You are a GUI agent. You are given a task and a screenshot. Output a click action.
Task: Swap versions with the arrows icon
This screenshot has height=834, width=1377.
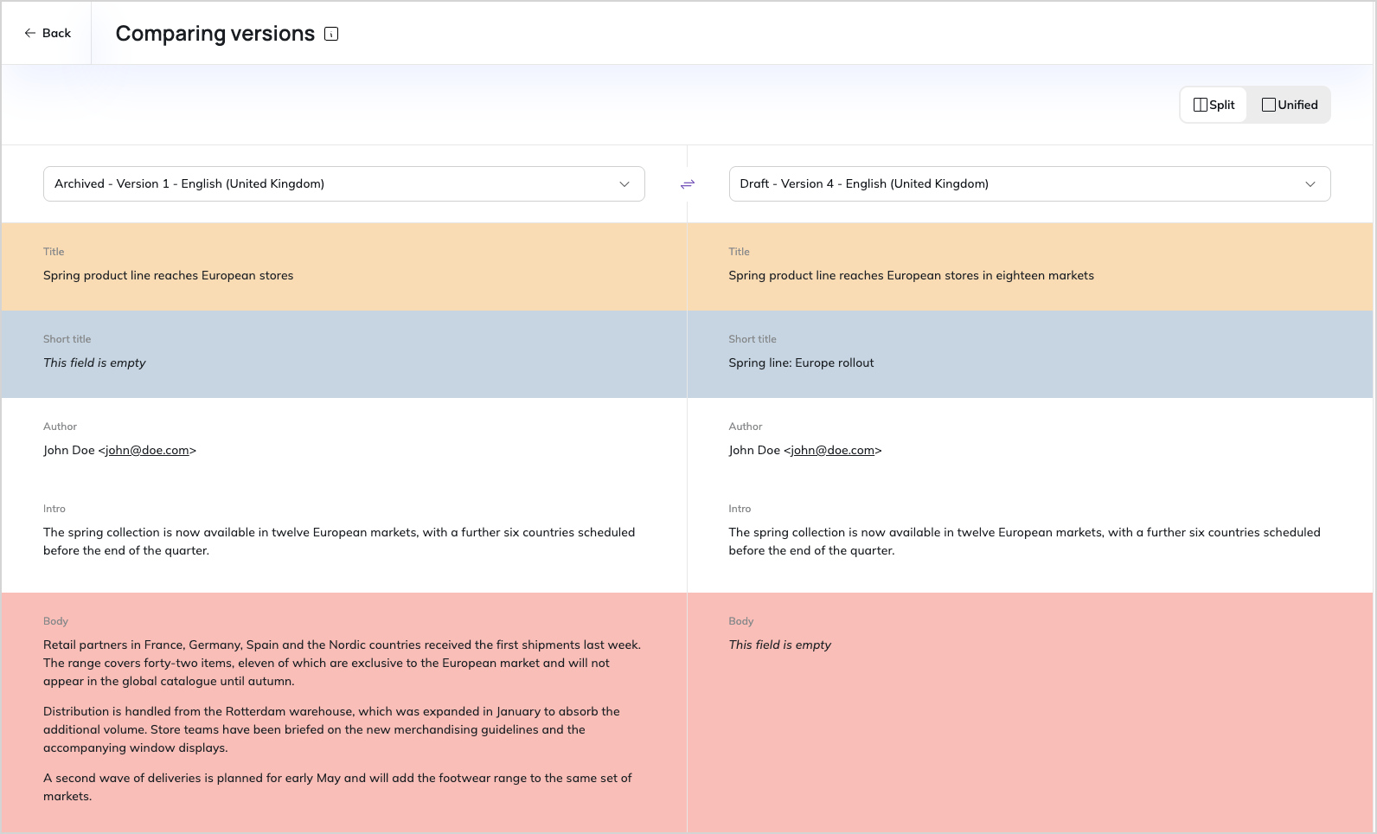(687, 184)
